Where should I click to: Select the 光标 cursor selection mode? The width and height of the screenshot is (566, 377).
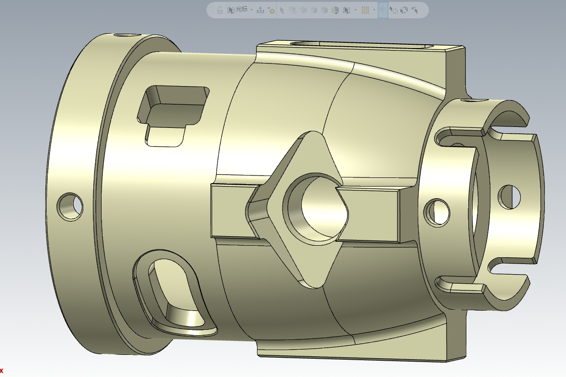(238, 10)
